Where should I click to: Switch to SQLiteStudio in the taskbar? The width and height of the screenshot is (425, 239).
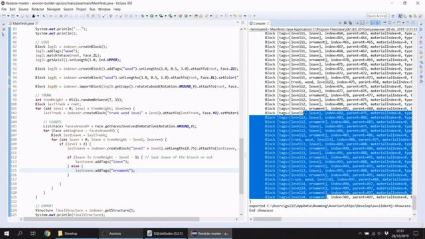(165, 233)
